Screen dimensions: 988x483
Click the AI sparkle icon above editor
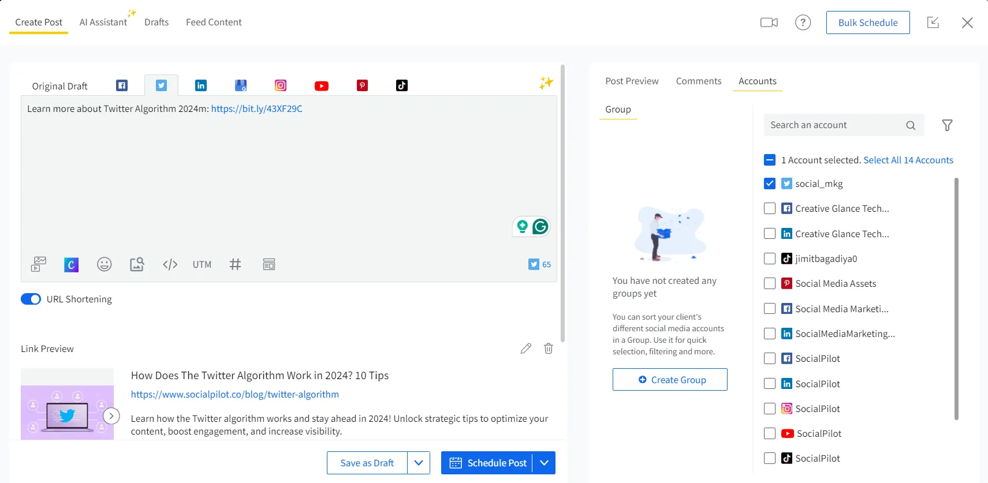pyautogui.click(x=546, y=83)
